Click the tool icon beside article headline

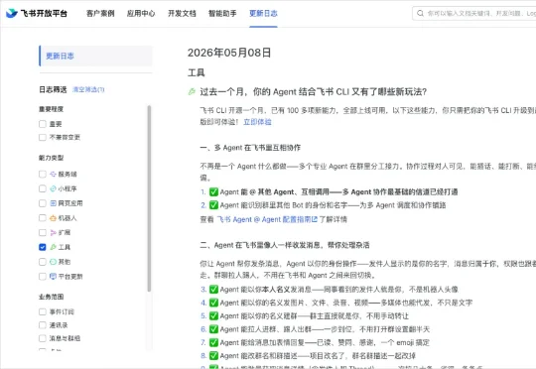point(192,91)
